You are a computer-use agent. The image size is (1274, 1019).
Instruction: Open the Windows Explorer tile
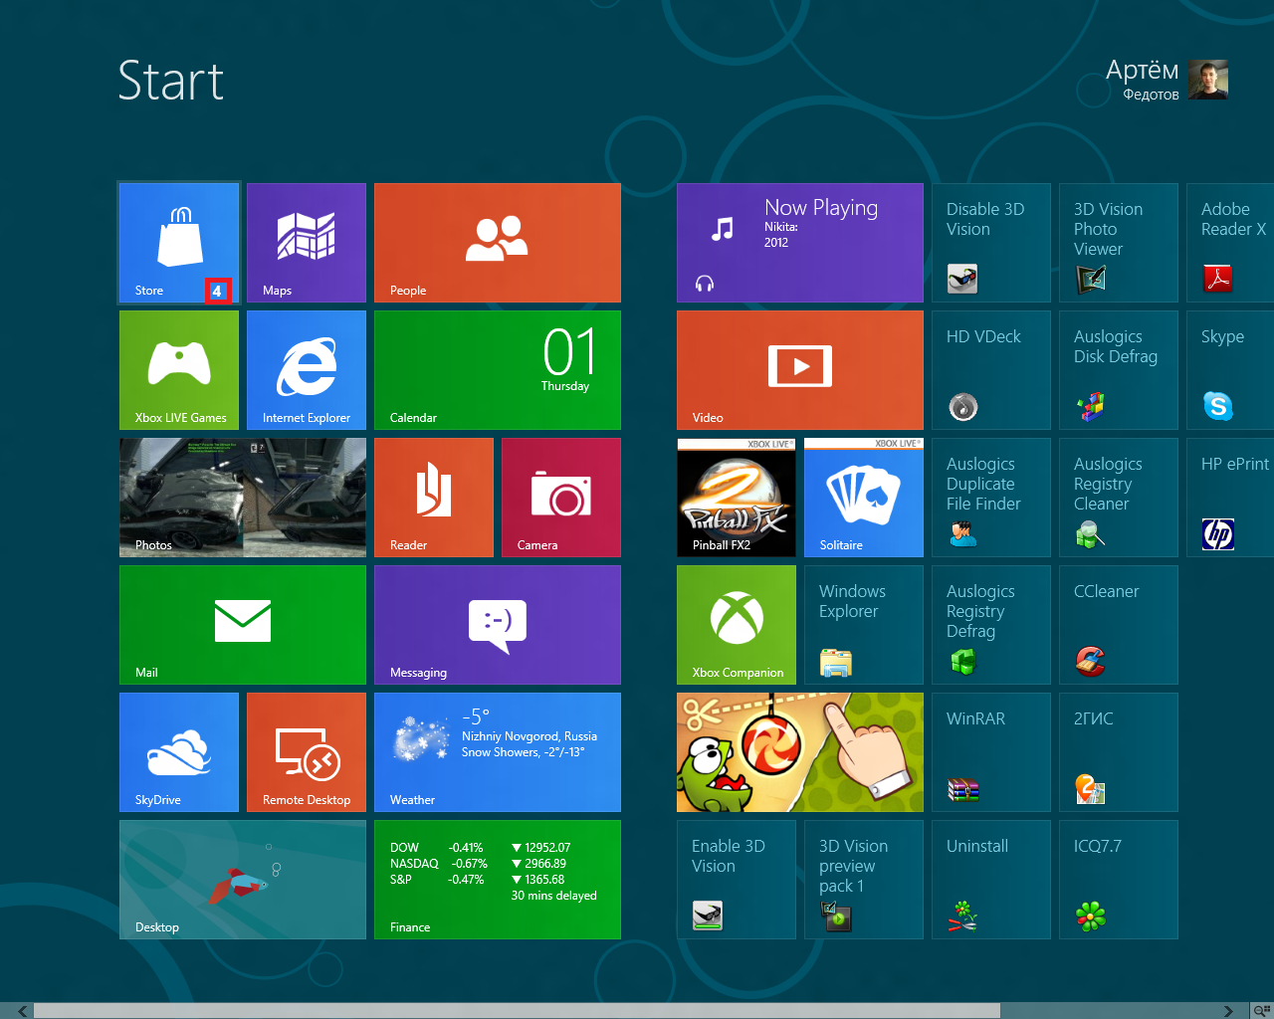coord(864,625)
